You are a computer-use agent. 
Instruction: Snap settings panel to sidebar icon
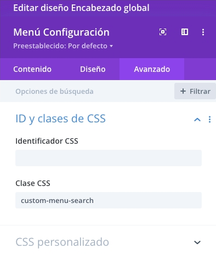(185, 32)
